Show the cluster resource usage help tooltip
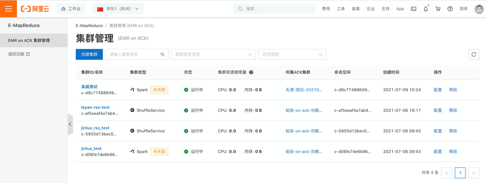486x183 pixels. point(251,72)
